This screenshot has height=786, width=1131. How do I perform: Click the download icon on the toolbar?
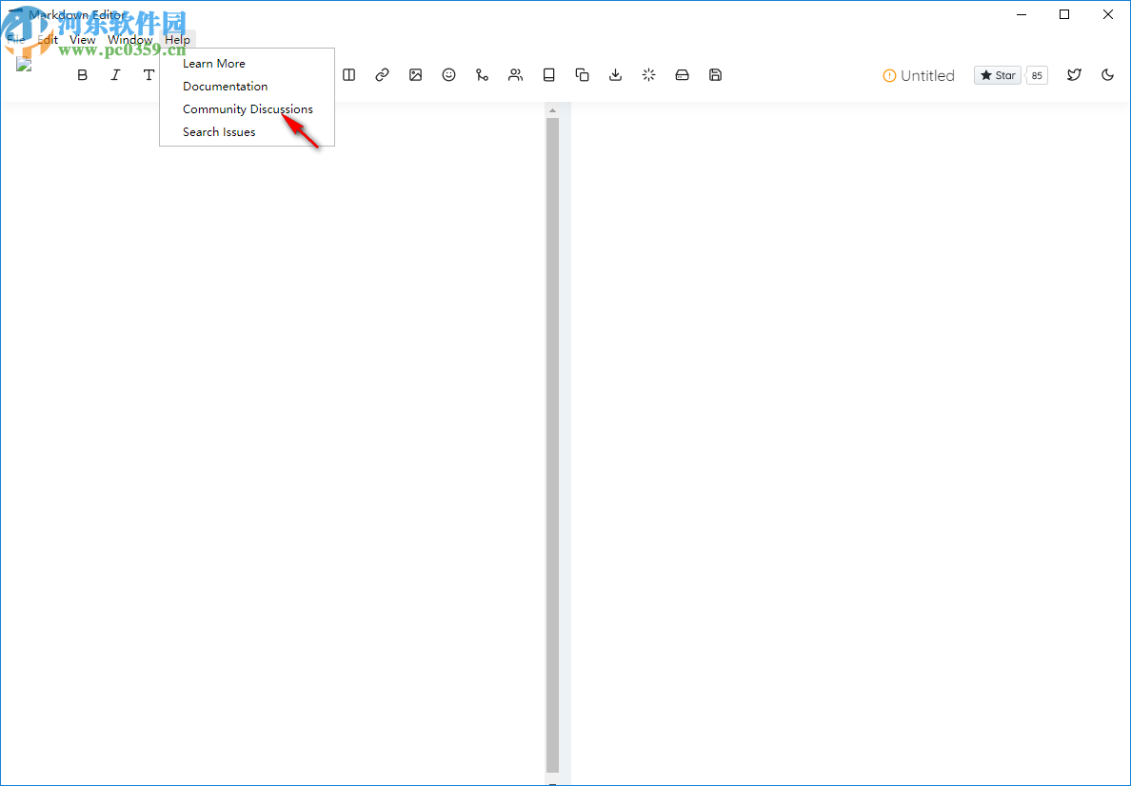615,74
